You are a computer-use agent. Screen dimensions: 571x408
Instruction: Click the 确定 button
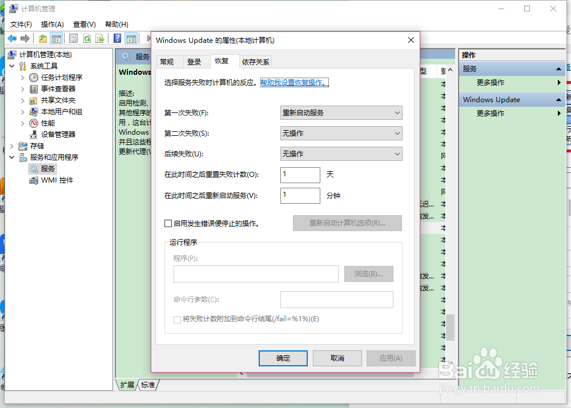click(283, 358)
